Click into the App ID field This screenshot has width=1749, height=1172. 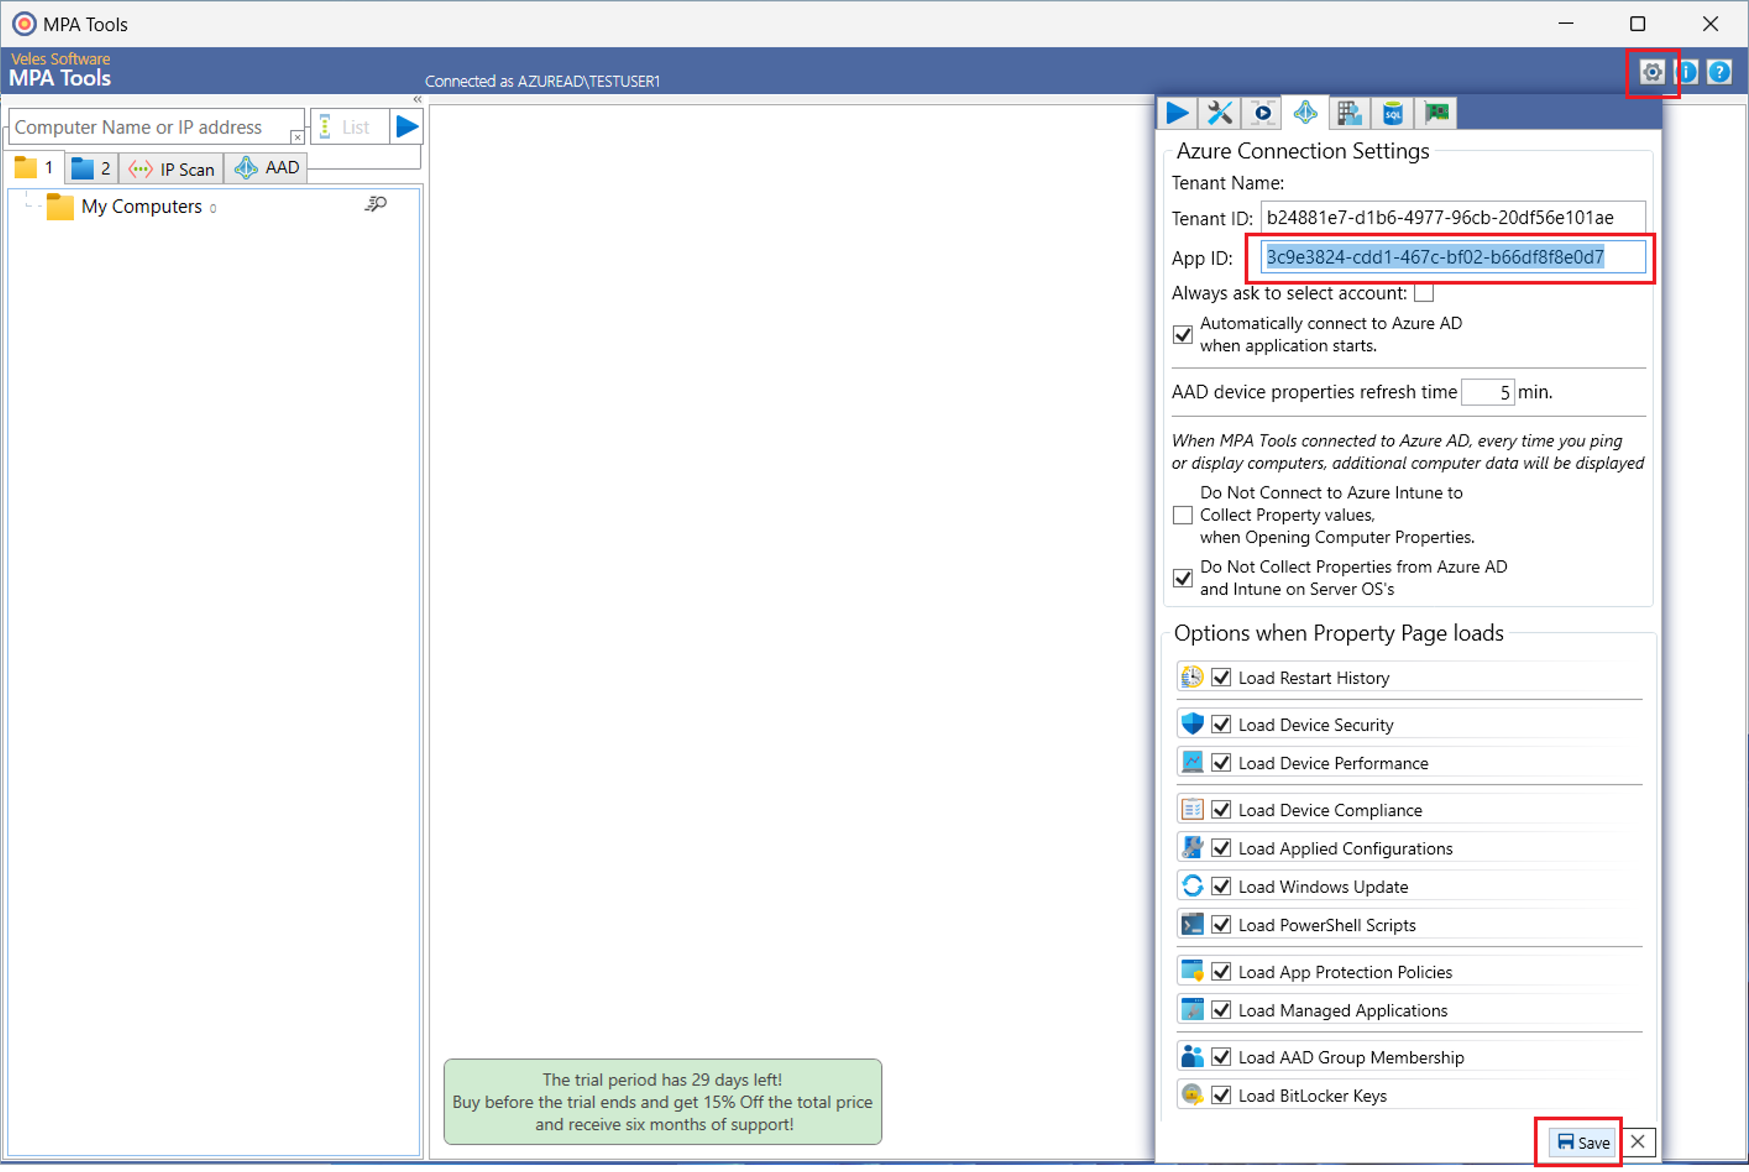click(1452, 257)
